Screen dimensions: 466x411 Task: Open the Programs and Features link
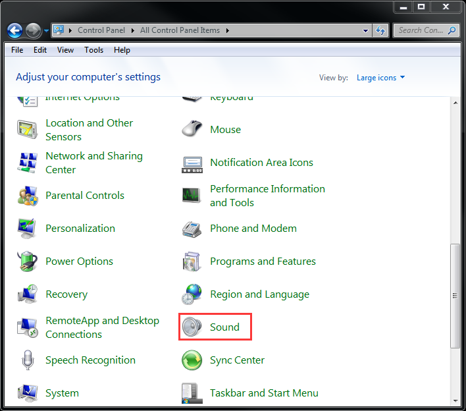pyautogui.click(x=263, y=261)
